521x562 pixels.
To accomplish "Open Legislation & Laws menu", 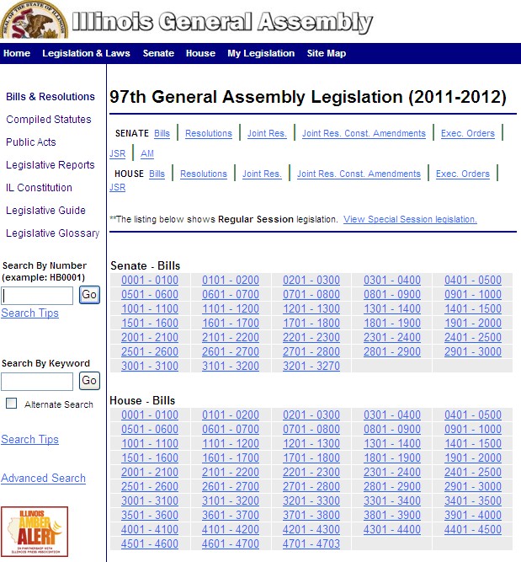I will [86, 53].
